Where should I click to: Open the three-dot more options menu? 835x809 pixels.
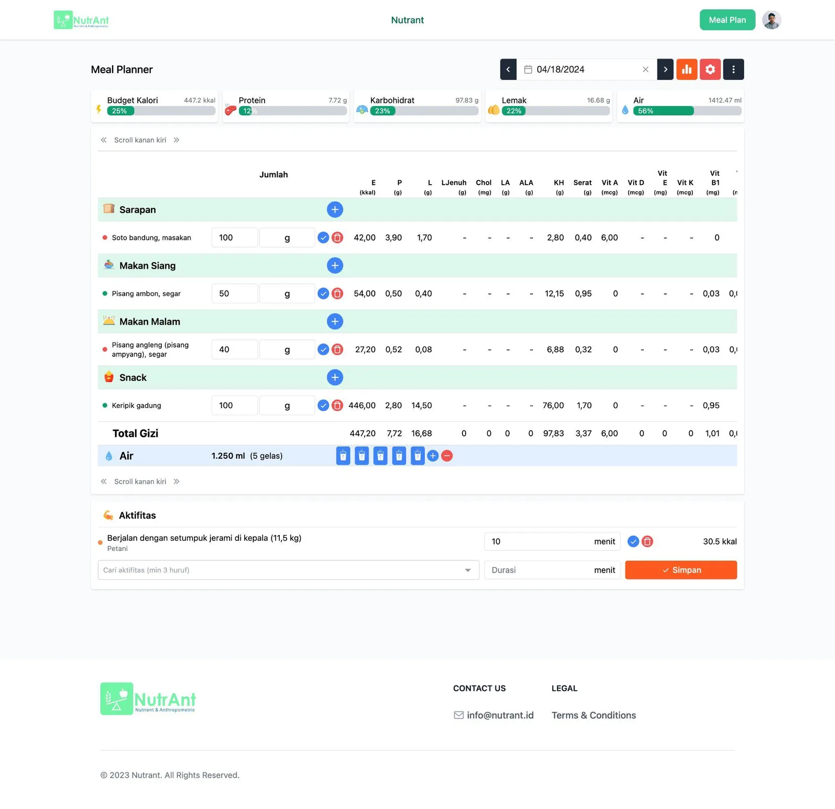[x=733, y=69]
